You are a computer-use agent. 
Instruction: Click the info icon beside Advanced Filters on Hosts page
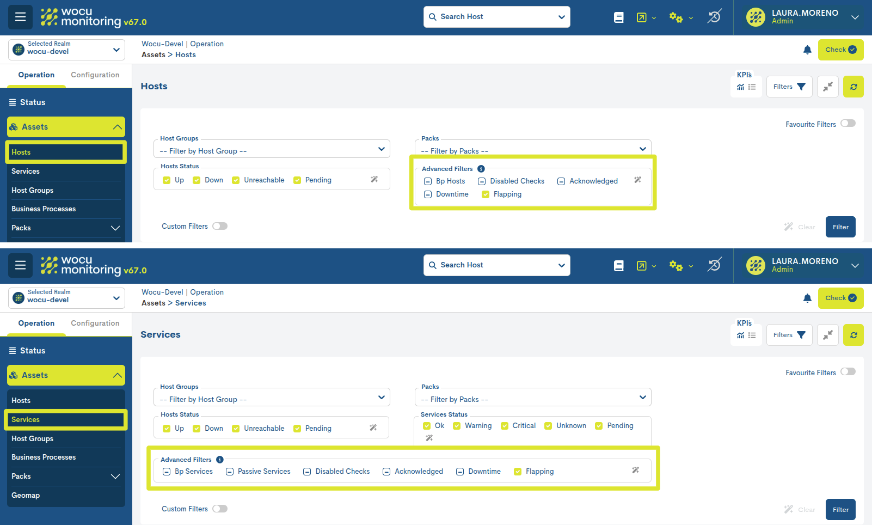click(481, 169)
